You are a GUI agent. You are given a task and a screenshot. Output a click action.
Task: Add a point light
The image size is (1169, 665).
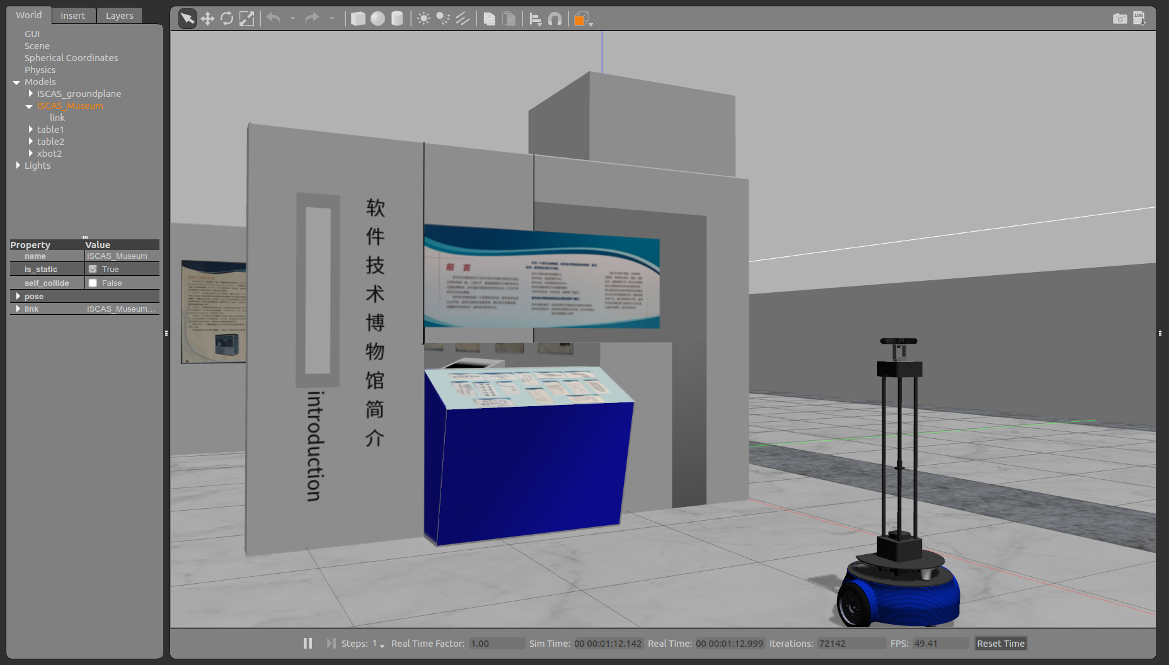[423, 19]
